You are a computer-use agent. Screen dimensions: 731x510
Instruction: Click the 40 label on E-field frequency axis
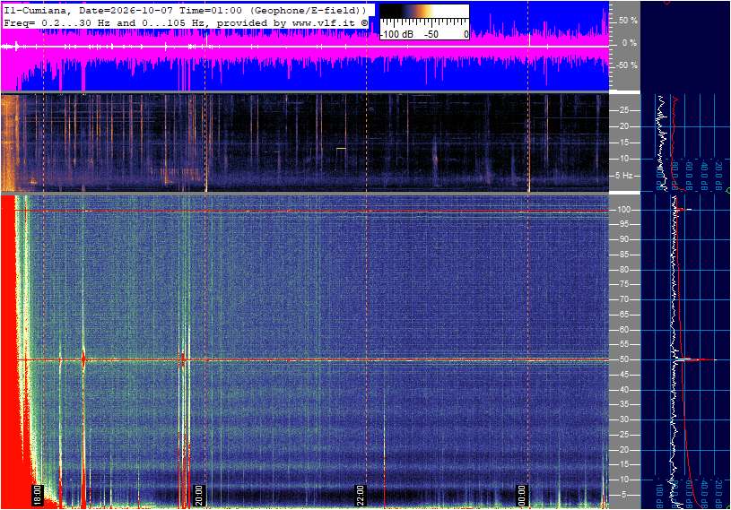(x=623, y=390)
